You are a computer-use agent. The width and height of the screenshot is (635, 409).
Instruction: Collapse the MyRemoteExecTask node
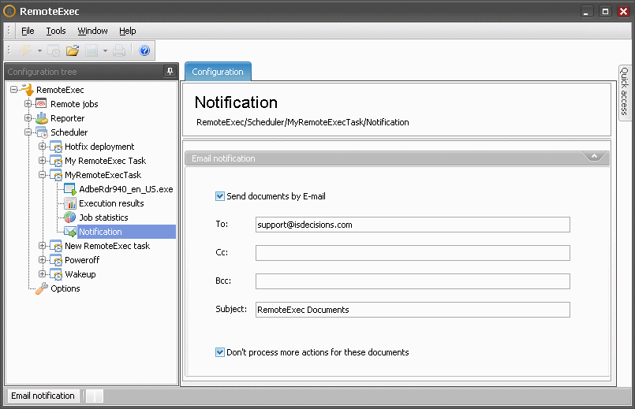click(x=42, y=174)
